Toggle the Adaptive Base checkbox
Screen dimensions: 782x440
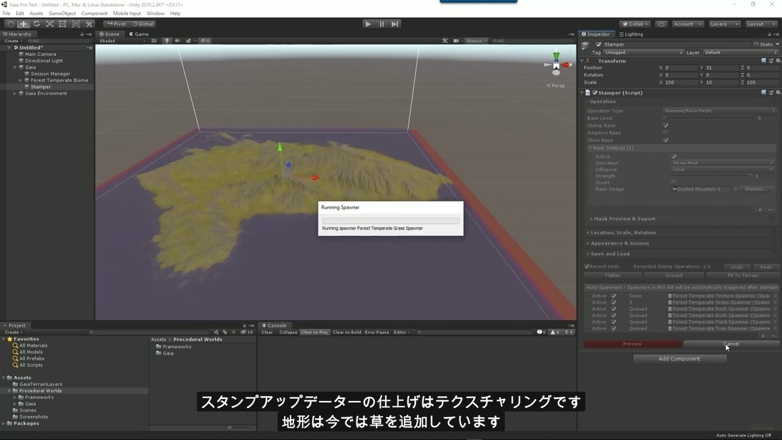click(665, 133)
